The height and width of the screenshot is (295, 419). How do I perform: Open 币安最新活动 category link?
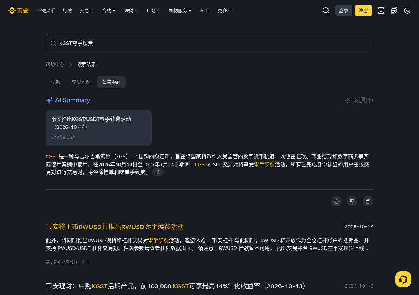coord(65,138)
